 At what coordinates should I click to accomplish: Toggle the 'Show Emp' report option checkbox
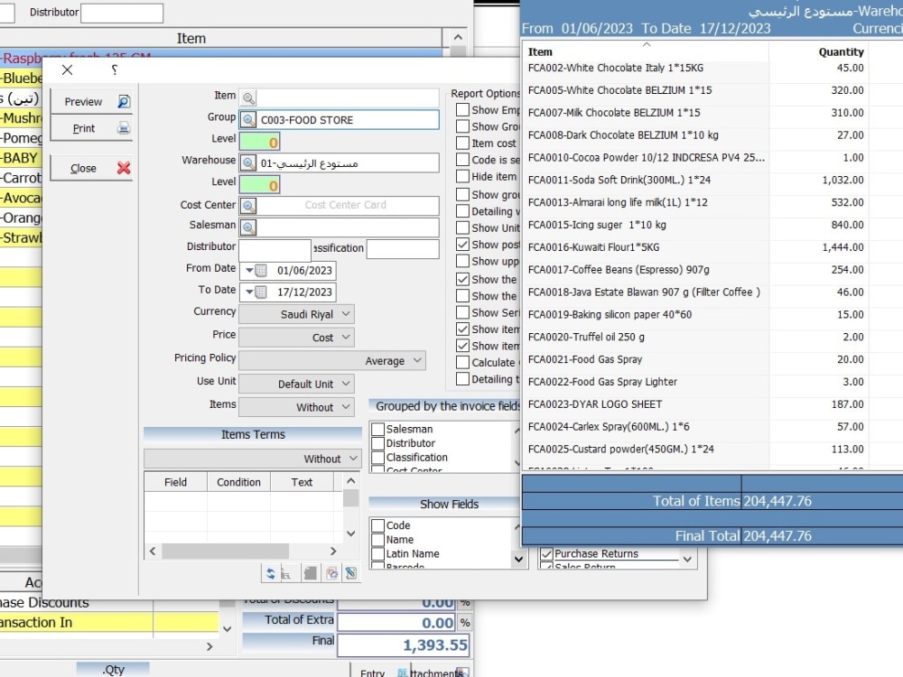(x=462, y=109)
